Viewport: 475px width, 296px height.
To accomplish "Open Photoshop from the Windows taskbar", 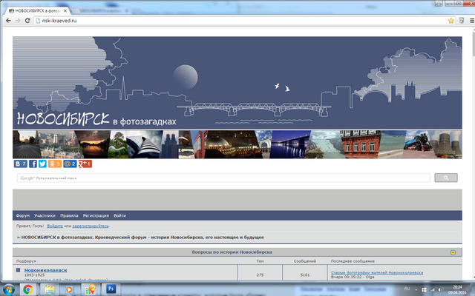I will (111, 289).
